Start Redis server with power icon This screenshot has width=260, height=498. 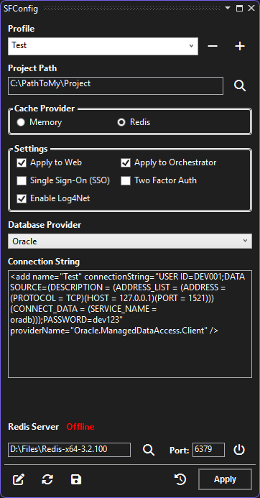click(239, 450)
